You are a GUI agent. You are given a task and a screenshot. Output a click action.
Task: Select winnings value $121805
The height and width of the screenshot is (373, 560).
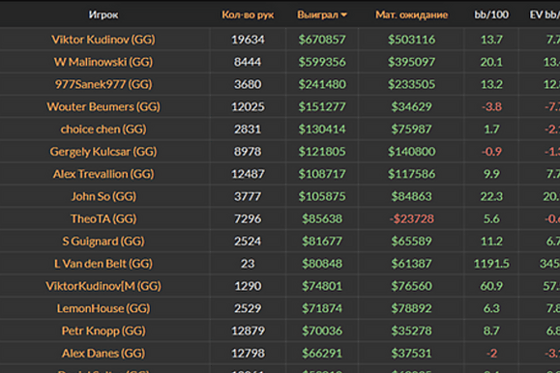click(x=322, y=152)
